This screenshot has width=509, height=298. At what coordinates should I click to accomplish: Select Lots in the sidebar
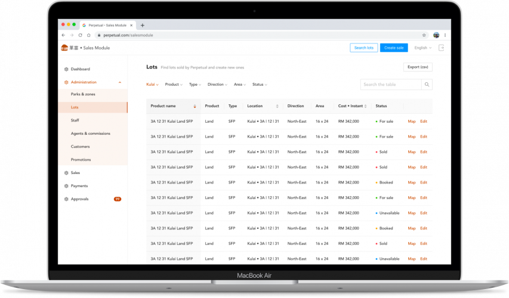(93, 107)
